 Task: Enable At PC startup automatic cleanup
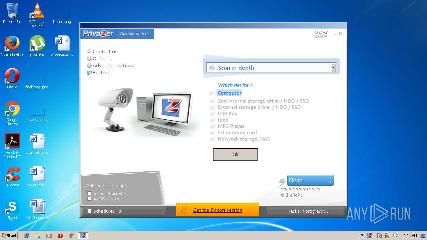(x=89, y=199)
